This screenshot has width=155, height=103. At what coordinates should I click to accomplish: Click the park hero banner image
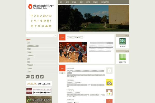pyautogui.click(x=94, y=18)
